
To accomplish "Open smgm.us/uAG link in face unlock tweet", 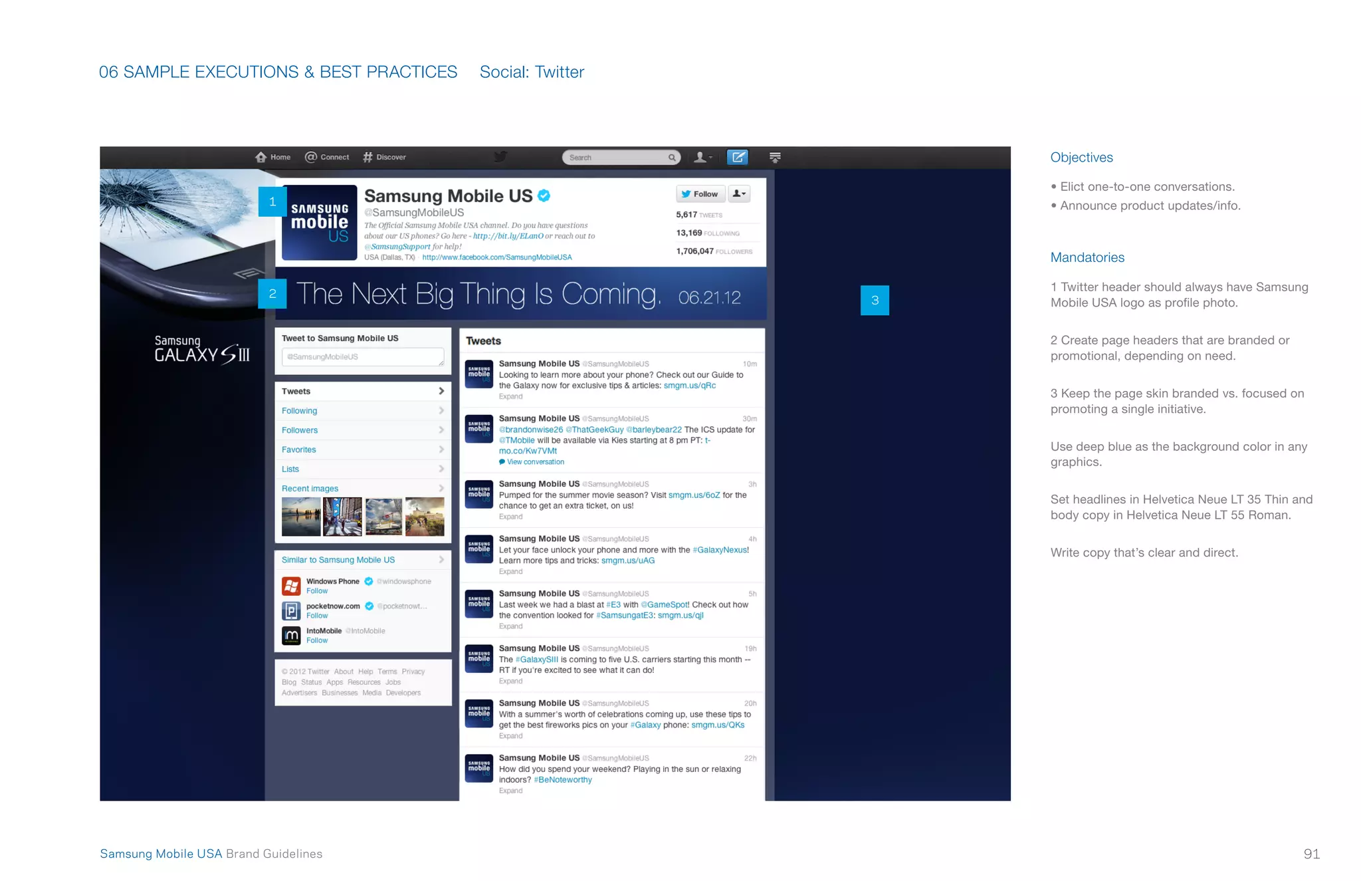I will (x=628, y=561).
